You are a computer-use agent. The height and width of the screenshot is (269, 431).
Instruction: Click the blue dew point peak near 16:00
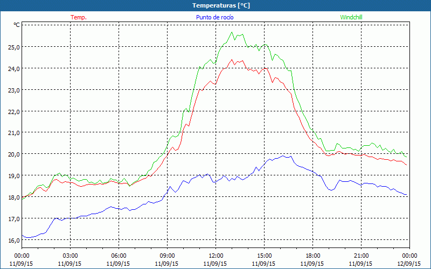283,156
